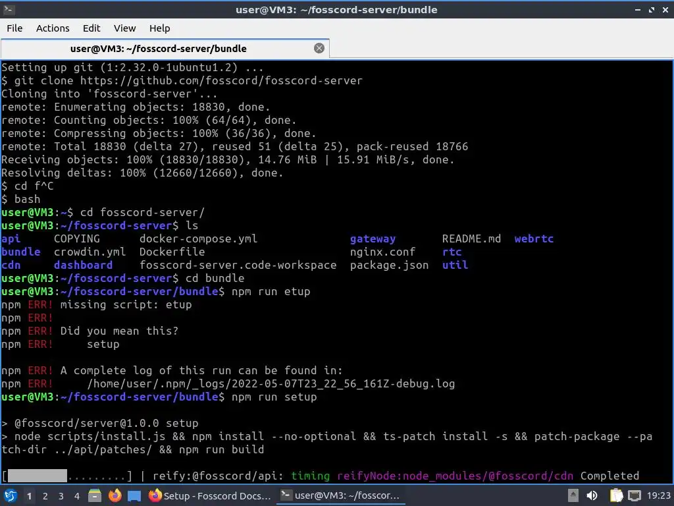
Task: Close the terminal window from the title bar
Action: pyautogui.click(x=665, y=9)
